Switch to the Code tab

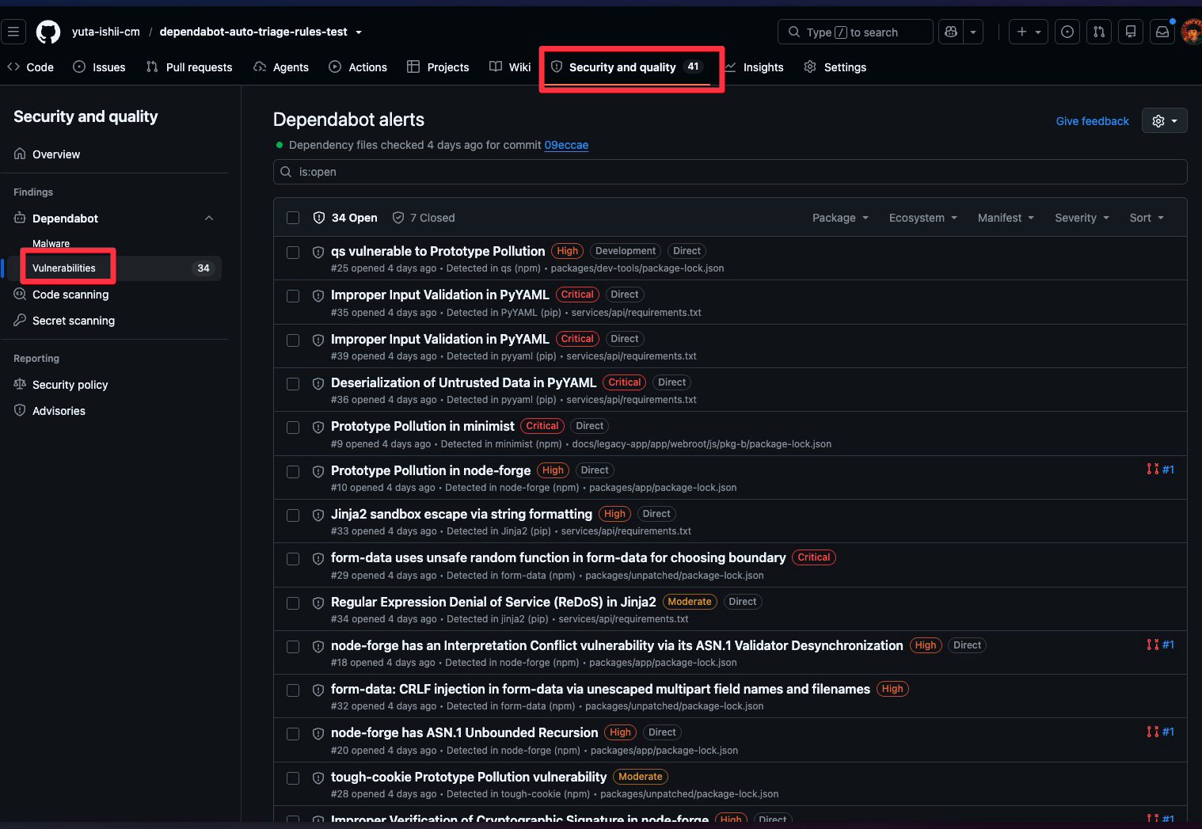(30, 67)
